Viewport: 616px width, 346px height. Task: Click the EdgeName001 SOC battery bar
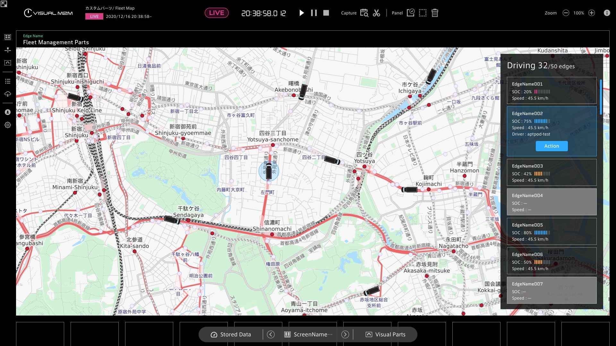pyautogui.click(x=542, y=92)
